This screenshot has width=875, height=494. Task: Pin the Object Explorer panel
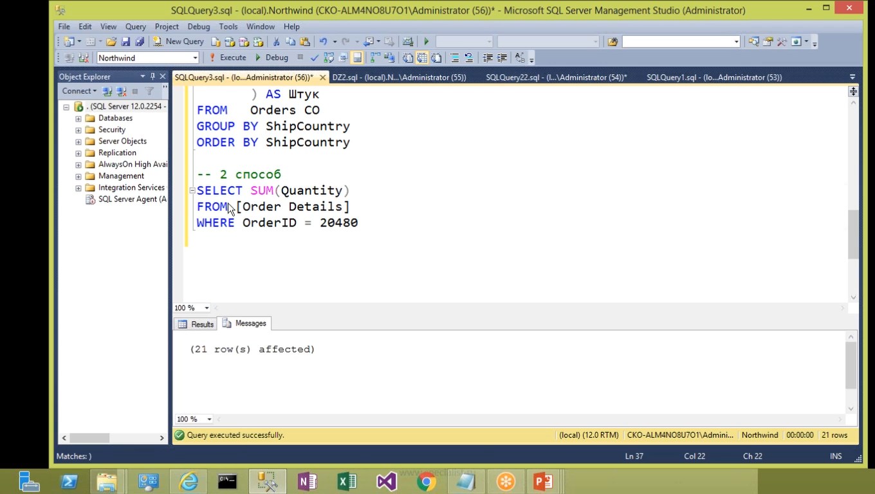(x=152, y=77)
